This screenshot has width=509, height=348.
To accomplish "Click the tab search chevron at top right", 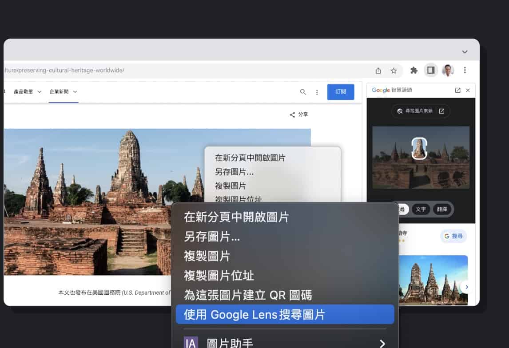I will [465, 52].
